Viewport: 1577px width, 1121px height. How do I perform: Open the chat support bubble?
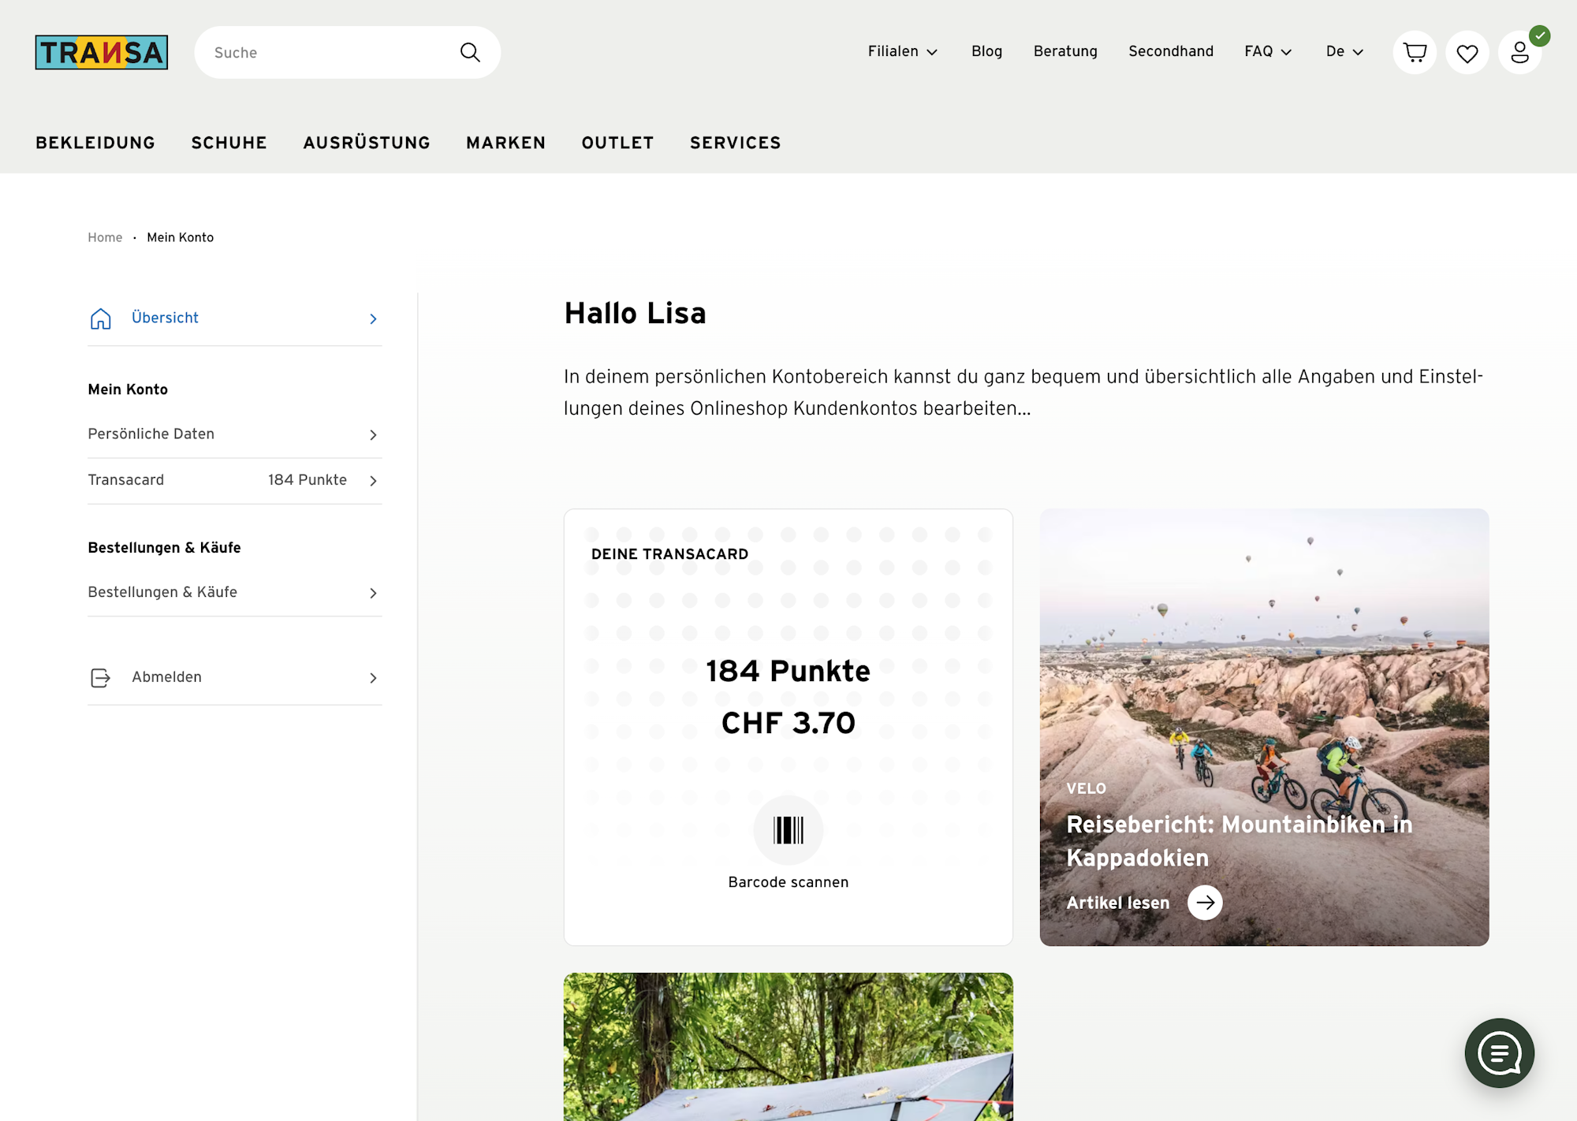coord(1500,1053)
